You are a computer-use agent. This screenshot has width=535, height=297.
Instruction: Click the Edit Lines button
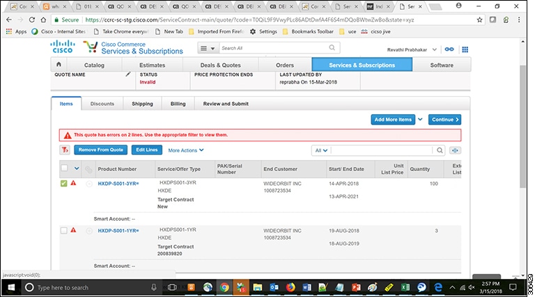[147, 150]
